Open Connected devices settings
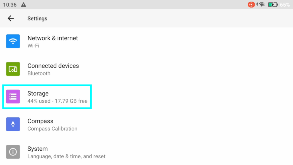Screen dimensions: 293x165 point(146,69)
